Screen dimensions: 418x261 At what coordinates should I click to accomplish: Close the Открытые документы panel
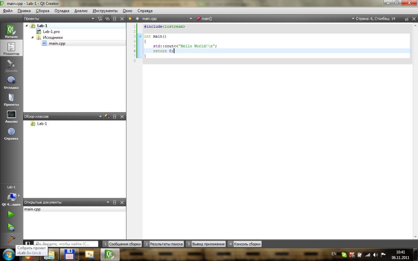(122, 202)
